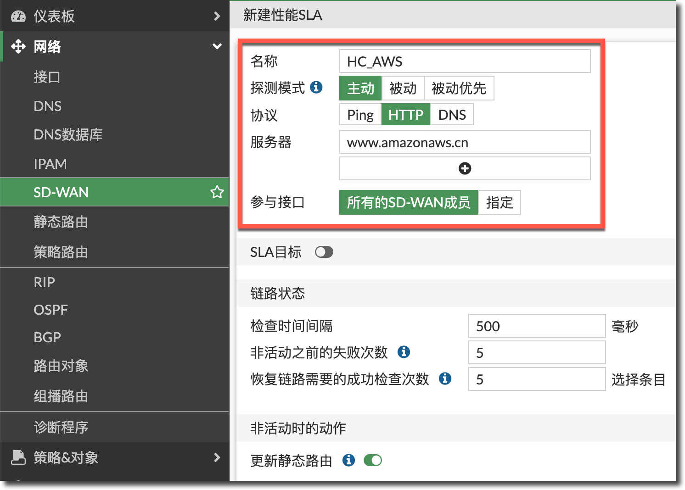This screenshot has width=685, height=490.
Task: Click info icon beside 恢复链路需要的成功检查次数
Action: tap(445, 379)
